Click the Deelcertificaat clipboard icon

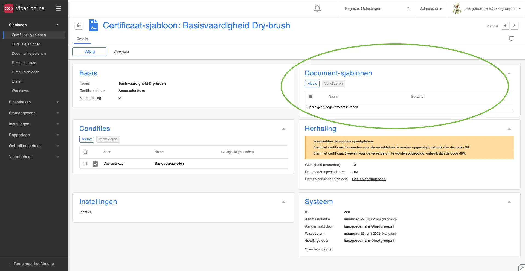coord(95,164)
